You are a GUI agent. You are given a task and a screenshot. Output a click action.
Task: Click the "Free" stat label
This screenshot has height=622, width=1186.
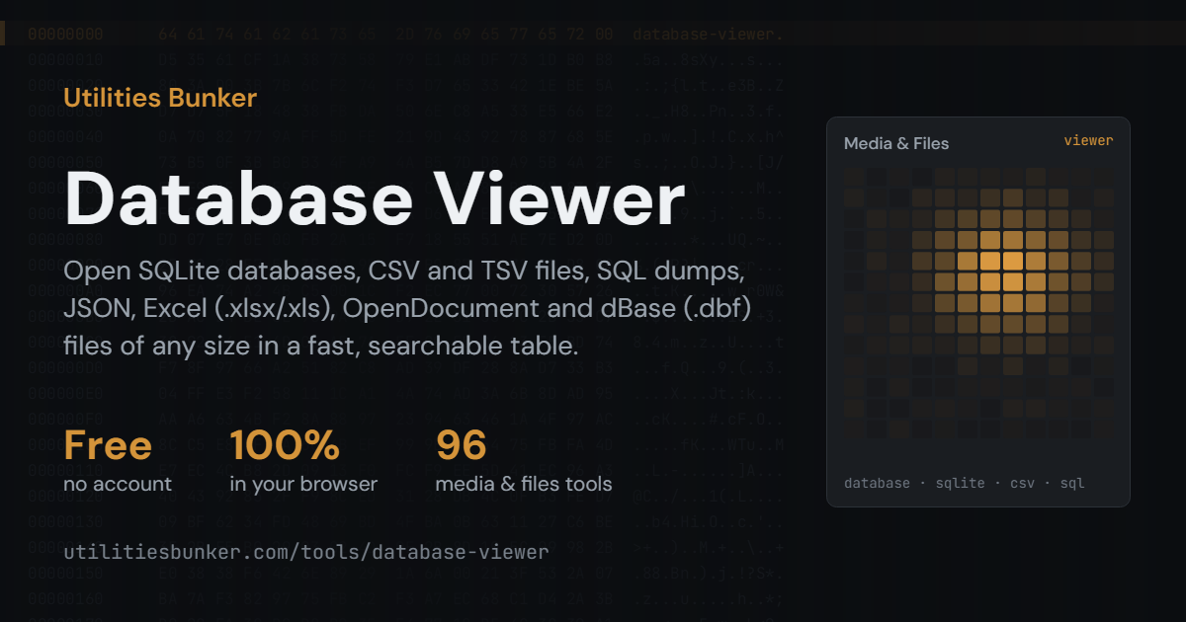point(108,445)
